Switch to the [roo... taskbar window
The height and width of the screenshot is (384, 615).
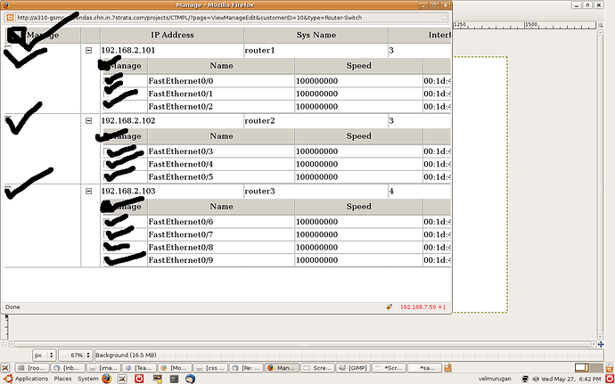coord(33,368)
